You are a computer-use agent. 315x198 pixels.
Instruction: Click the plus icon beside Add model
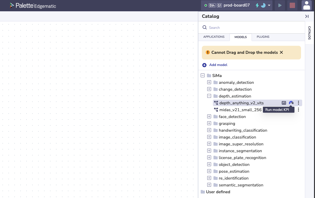[x=204, y=65]
